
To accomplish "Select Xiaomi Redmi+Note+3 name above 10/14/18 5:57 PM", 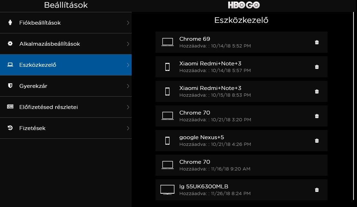I will 210,64.
